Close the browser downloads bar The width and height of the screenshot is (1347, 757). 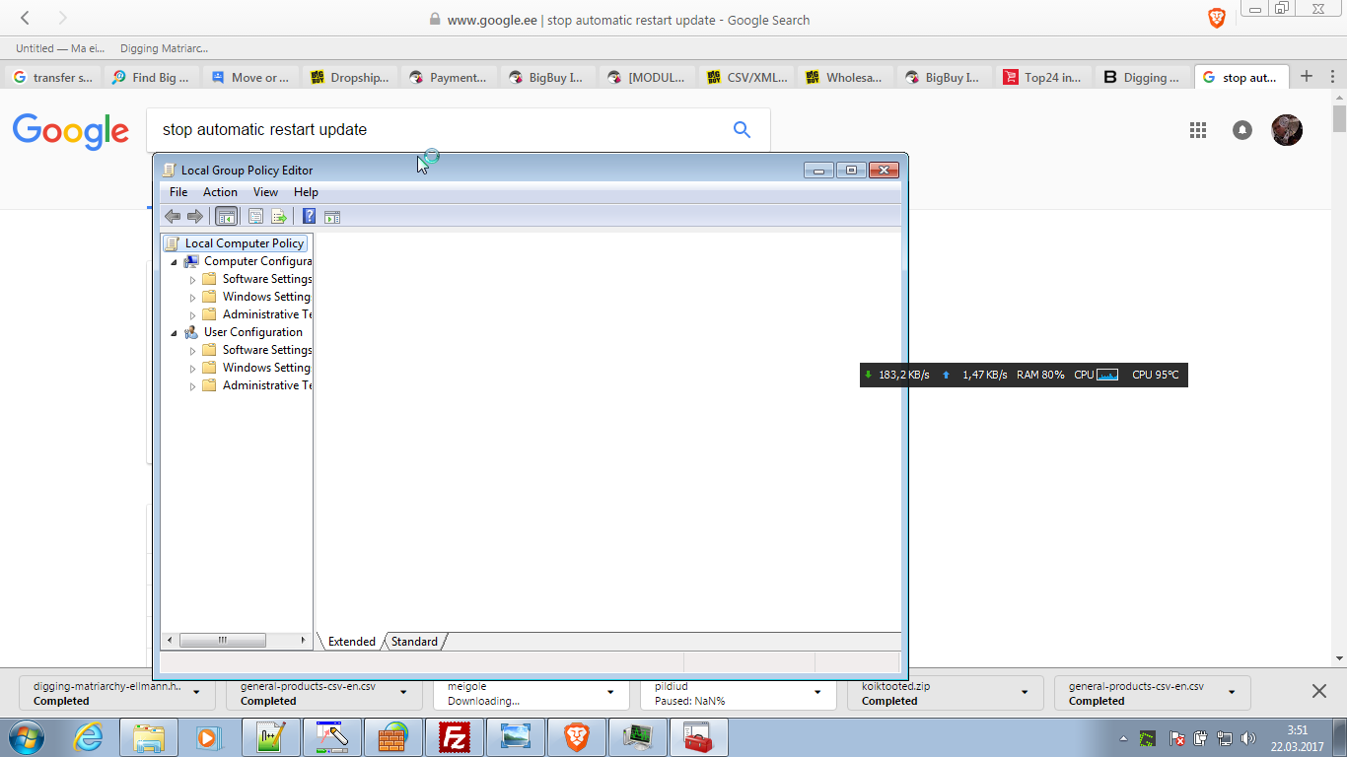pyautogui.click(x=1319, y=691)
